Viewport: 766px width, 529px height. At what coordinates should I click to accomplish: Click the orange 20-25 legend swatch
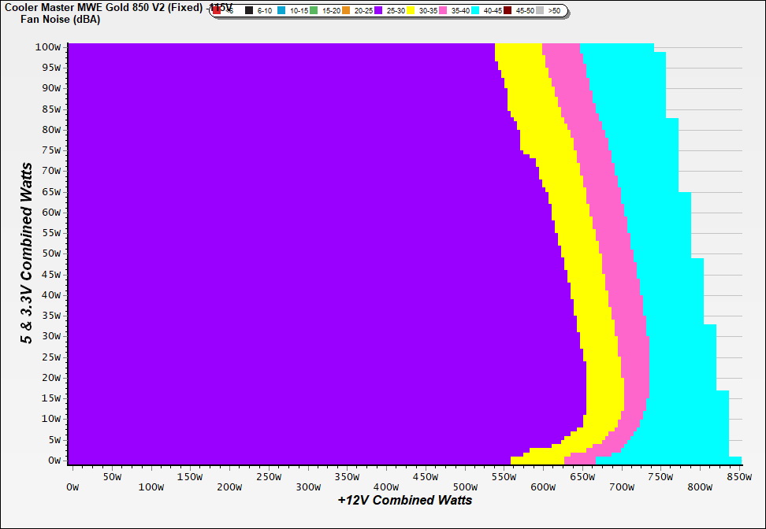(347, 11)
